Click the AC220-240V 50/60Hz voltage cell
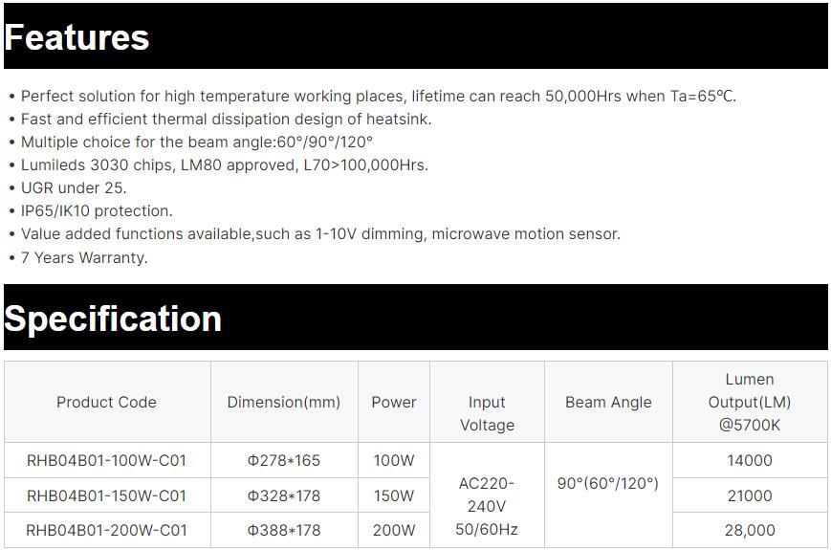The width and height of the screenshot is (831, 550). (487, 507)
